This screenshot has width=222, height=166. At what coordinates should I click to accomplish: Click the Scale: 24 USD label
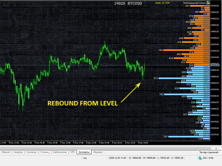click(x=162, y=3)
